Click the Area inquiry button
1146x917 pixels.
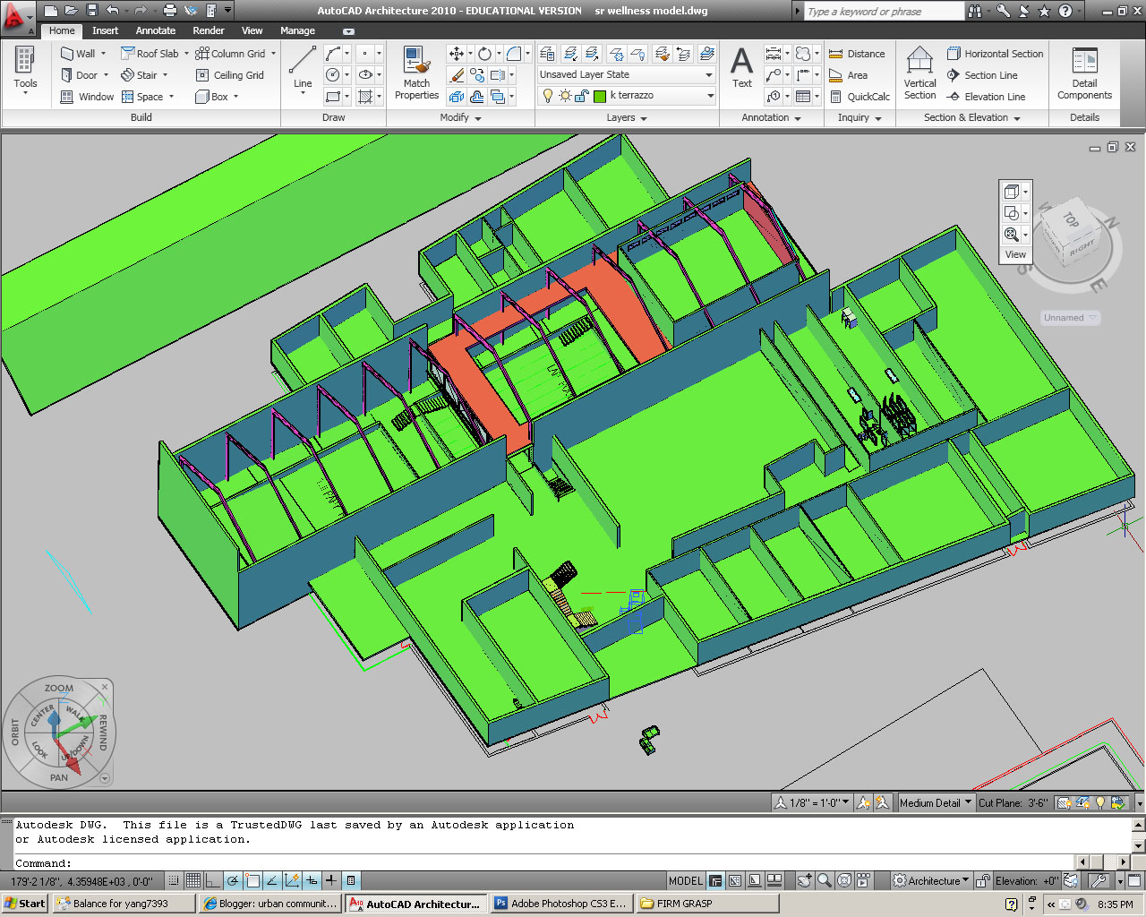tap(848, 75)
